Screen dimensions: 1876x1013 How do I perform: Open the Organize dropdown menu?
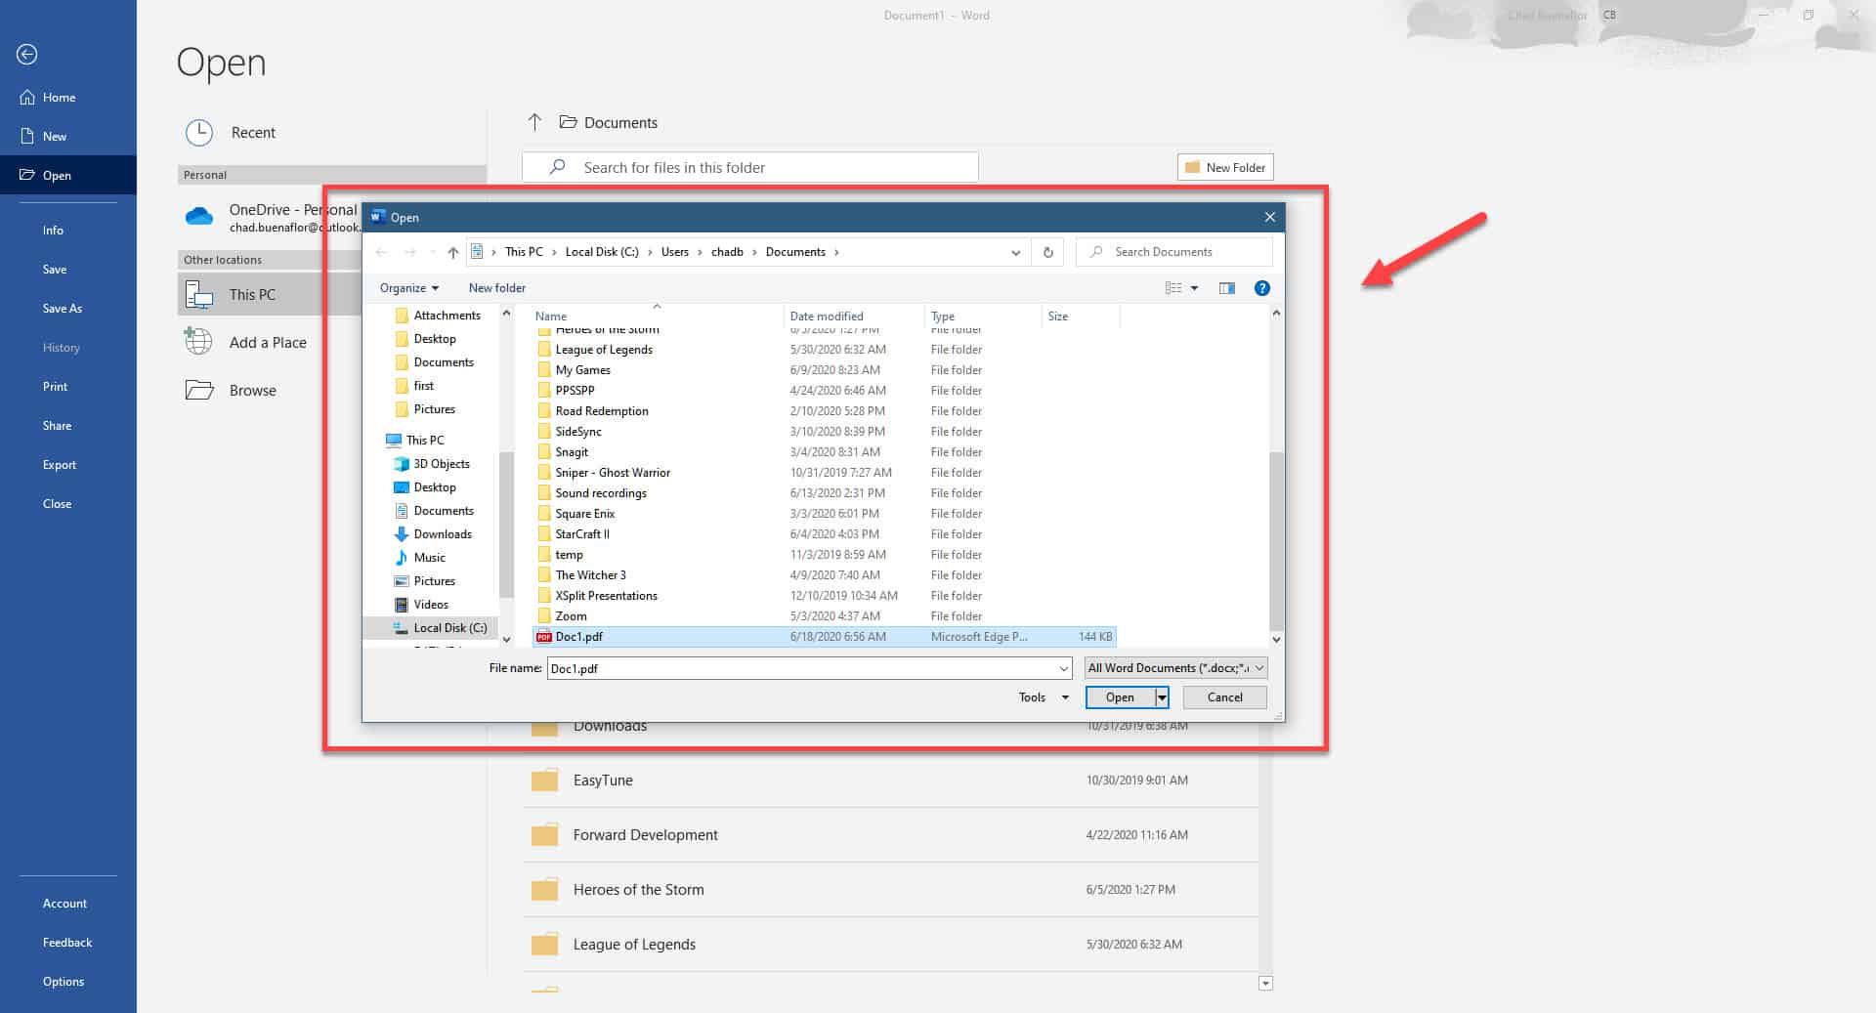(408, 287)
